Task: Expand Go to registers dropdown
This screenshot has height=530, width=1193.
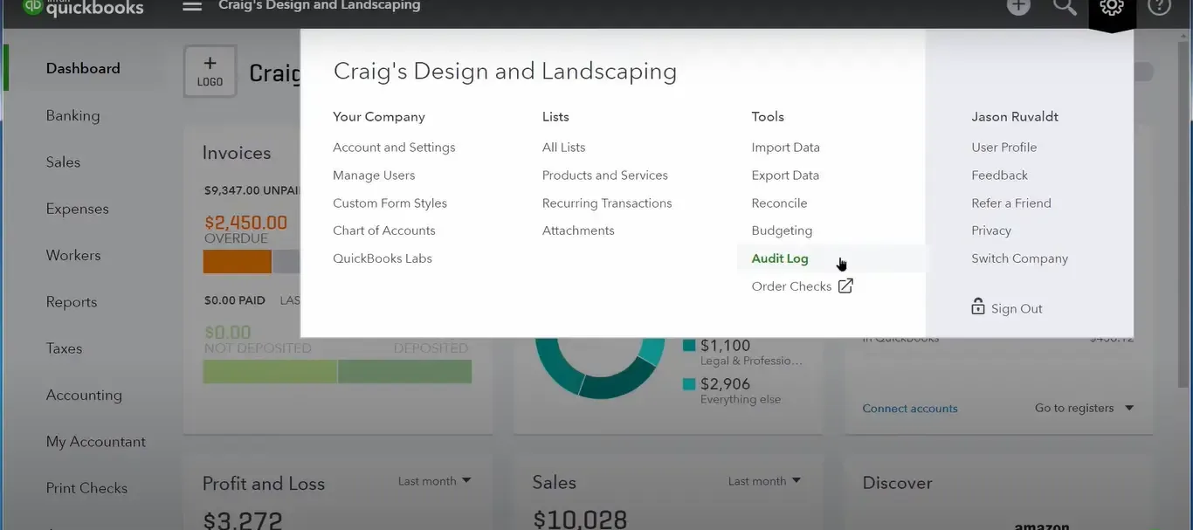Action: tap(1084, 408)
